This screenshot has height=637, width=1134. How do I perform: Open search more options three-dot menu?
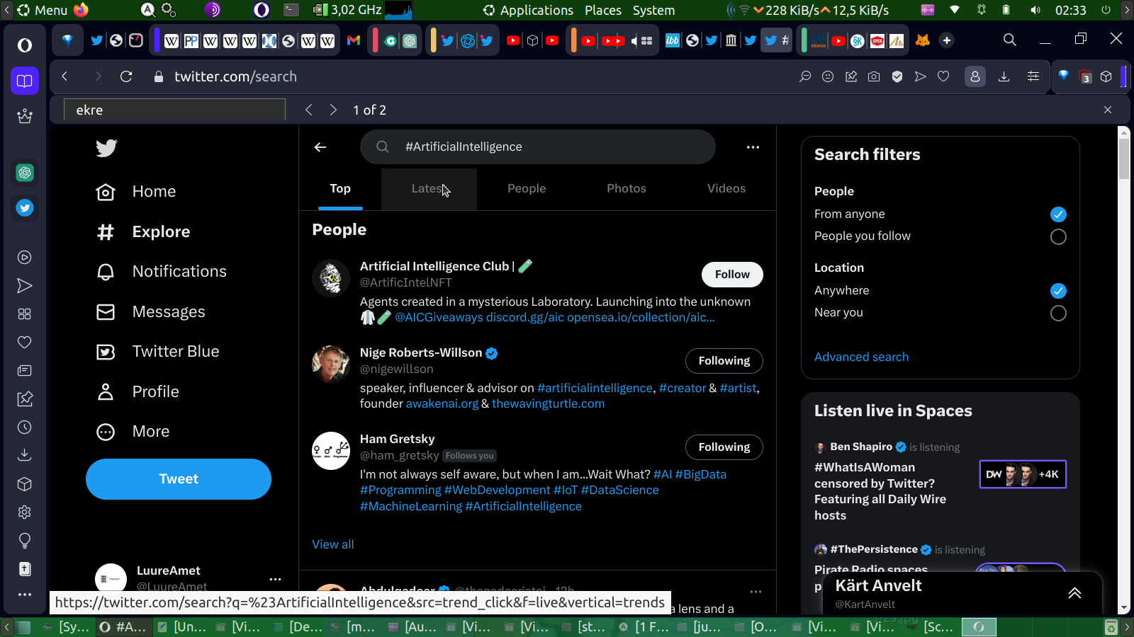click(x=753, y=147)
